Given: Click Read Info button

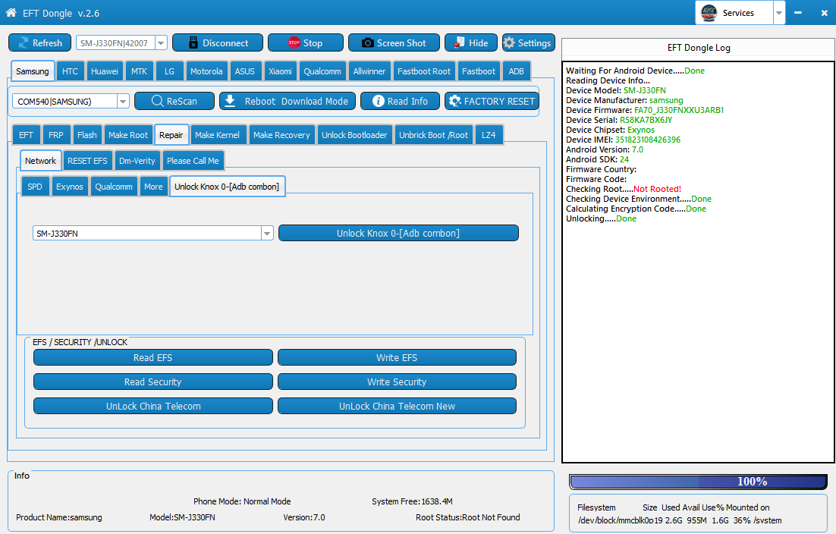Looking at the screenshot, I should 400,101.
